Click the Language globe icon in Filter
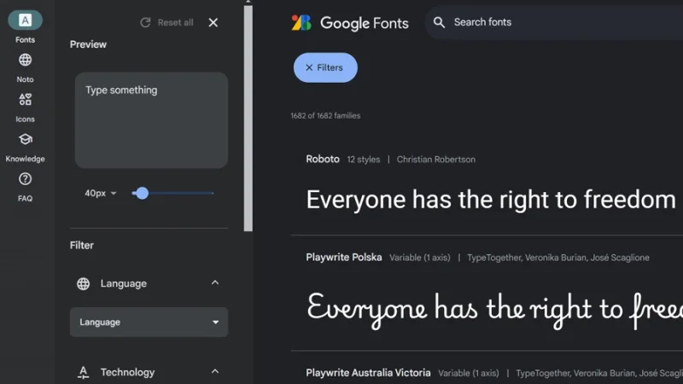Screen dimensions: 683x384 click(83, 284)
